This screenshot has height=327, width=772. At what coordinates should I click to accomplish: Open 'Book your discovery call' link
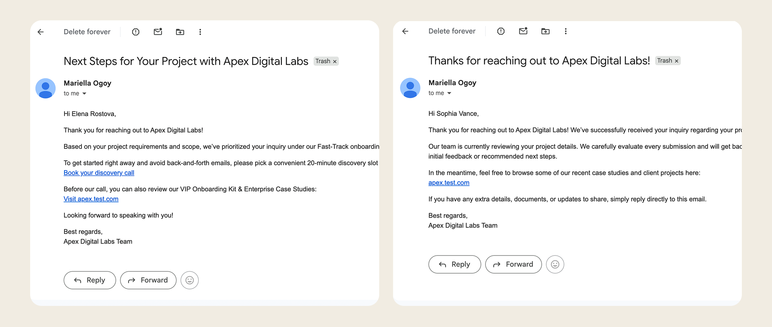tap(99, 173)
